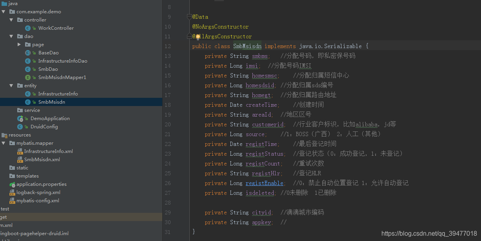Click the InfrastructureInfo class icon in entity
The image size is (481, 241).
tap(28, 94)
